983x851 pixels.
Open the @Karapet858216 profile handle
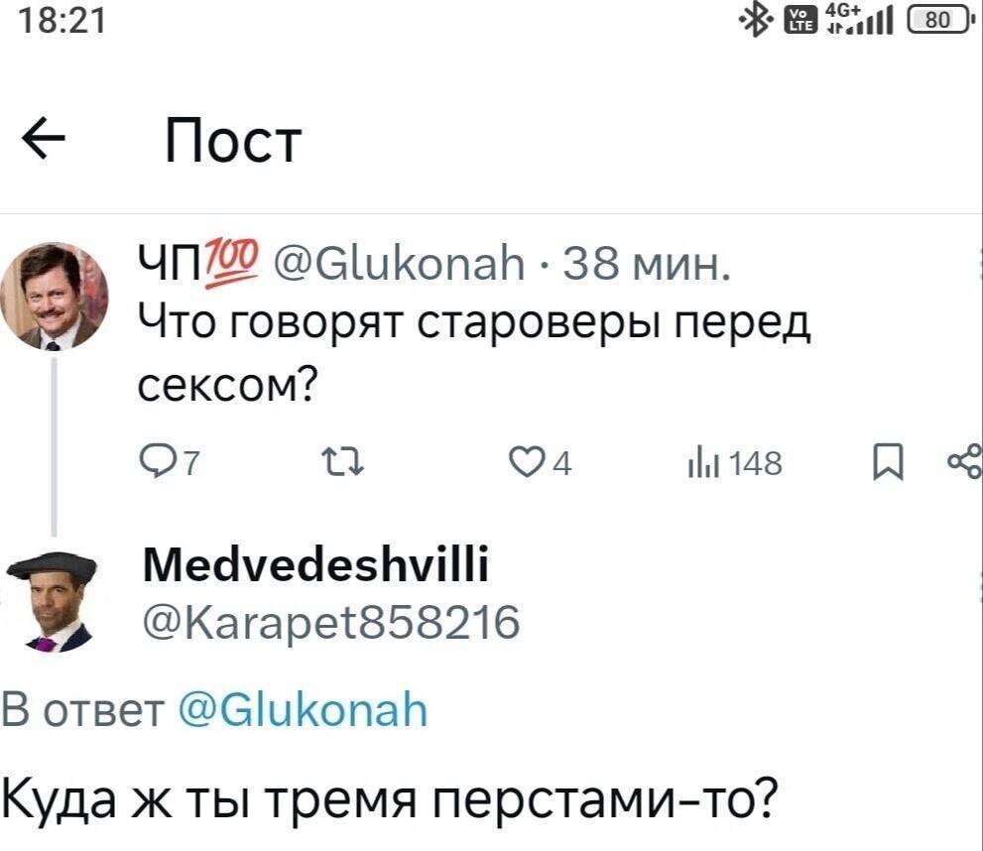(332, 625)
